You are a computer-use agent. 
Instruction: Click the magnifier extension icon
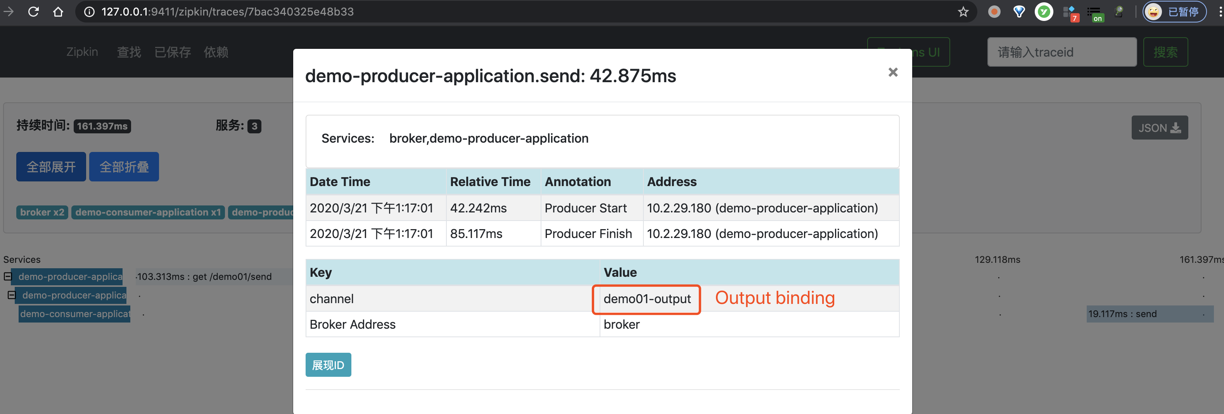tap(1119, 12)
